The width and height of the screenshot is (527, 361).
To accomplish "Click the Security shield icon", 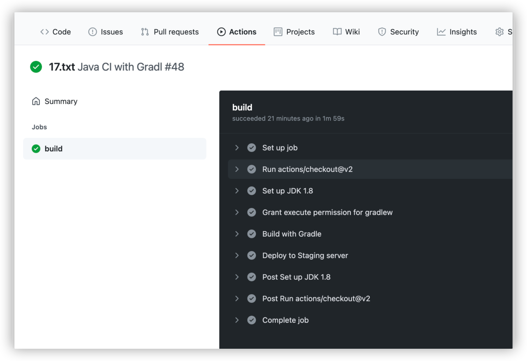I will pyautogui.click(x=382, y=32).
